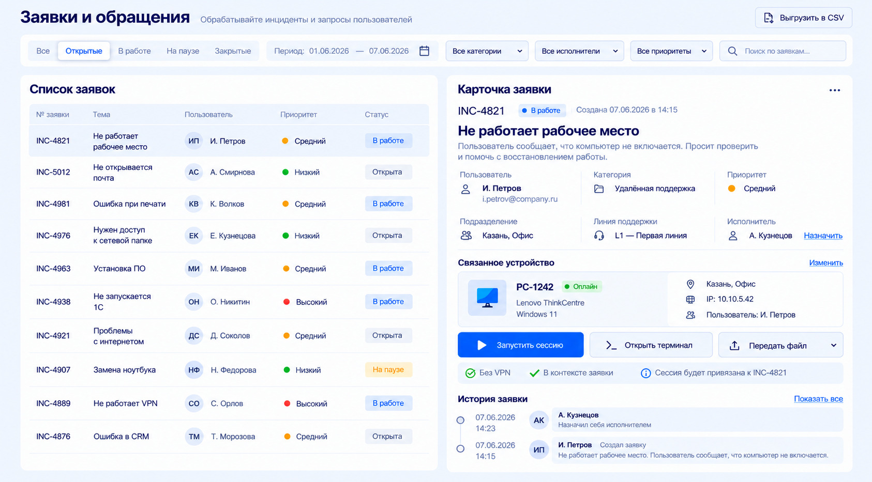Click the folder icon next to Удалённая поддержка

click(x=599, y=189)
